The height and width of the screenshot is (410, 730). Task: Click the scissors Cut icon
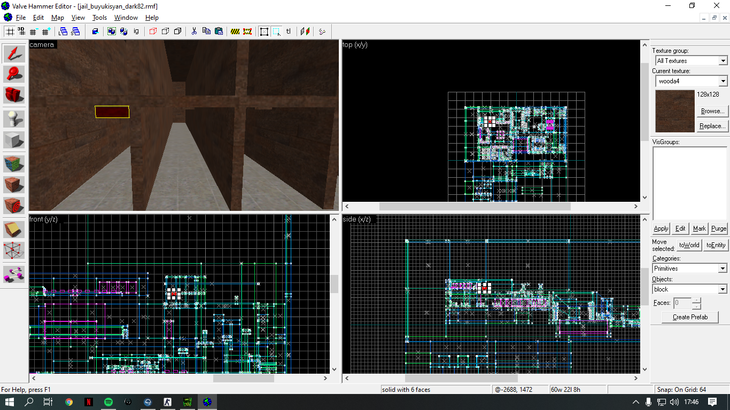coord(195,31)
